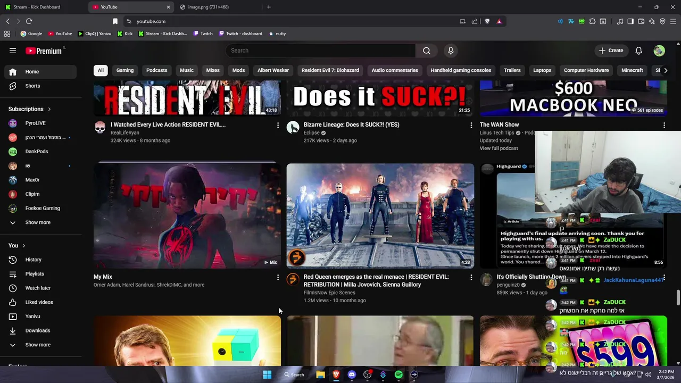Open options for Resident Evil live action video
Image resolution: width=681 pixels, height=383 pixels.
click(278, 125)
